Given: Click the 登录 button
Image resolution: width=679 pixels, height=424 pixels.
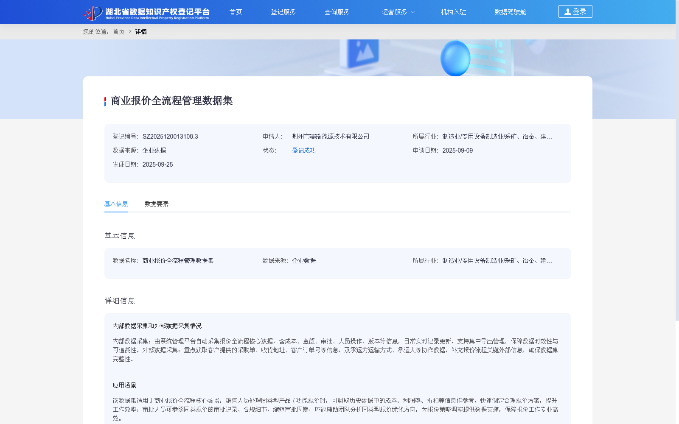Looking at the screenshot, I should pyautogui.click(x=575, y=11).
